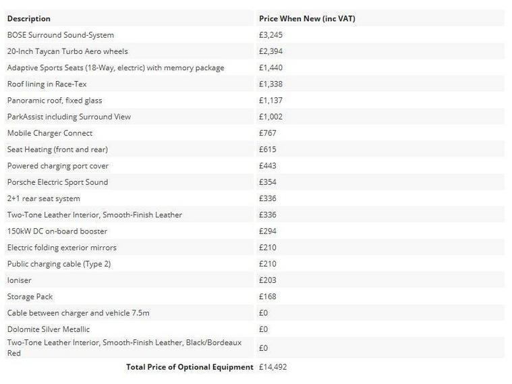
Task: Click the £168 Storage Pack price
Action: point(268,296)
